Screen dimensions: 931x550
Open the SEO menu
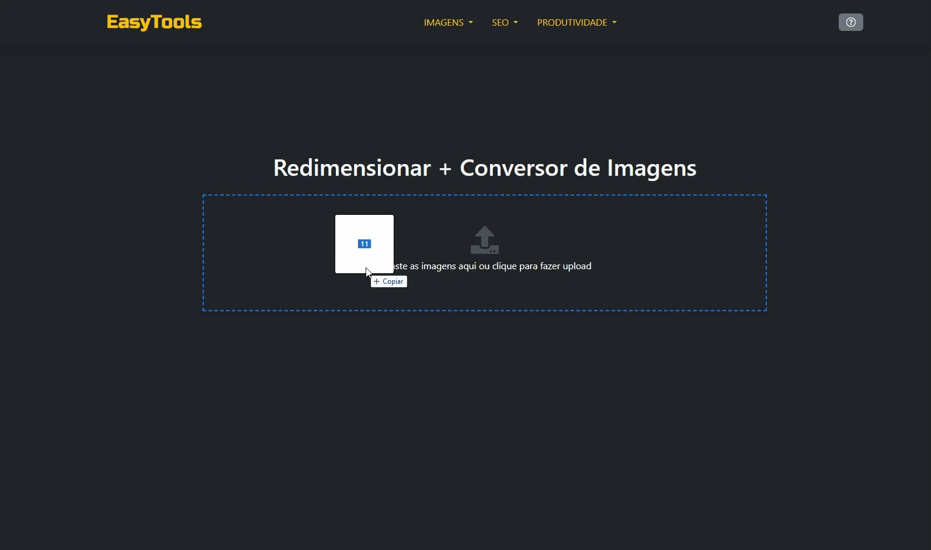500,22
